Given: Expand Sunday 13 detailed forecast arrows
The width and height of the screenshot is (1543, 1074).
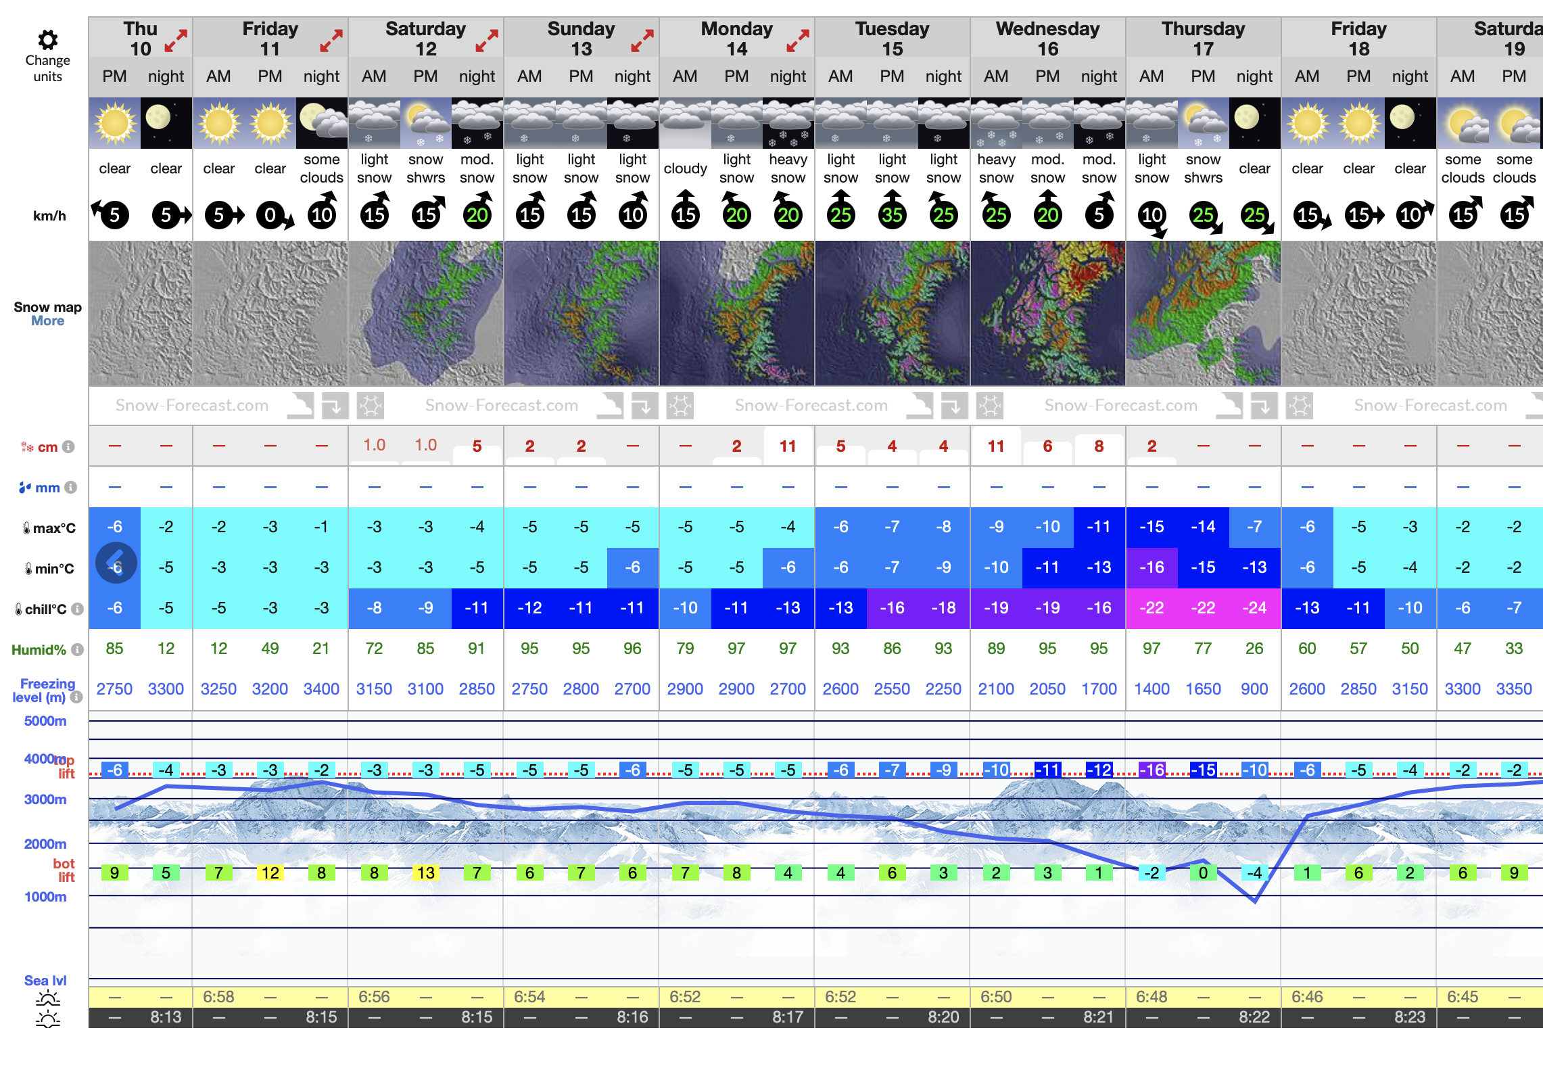Looking at the screenshot, I should pyautogui.click(x=642, y=40).
